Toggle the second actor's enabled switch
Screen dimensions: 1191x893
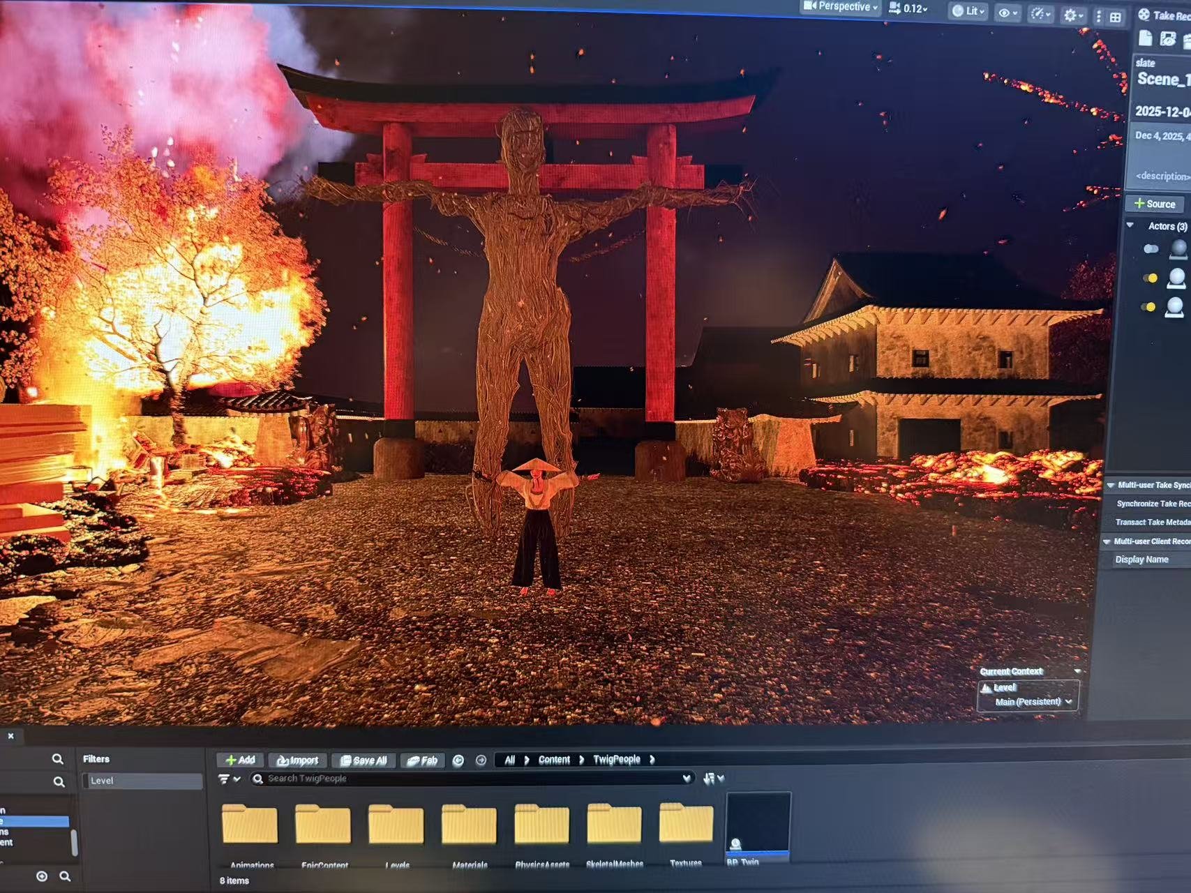[1149, 278]
